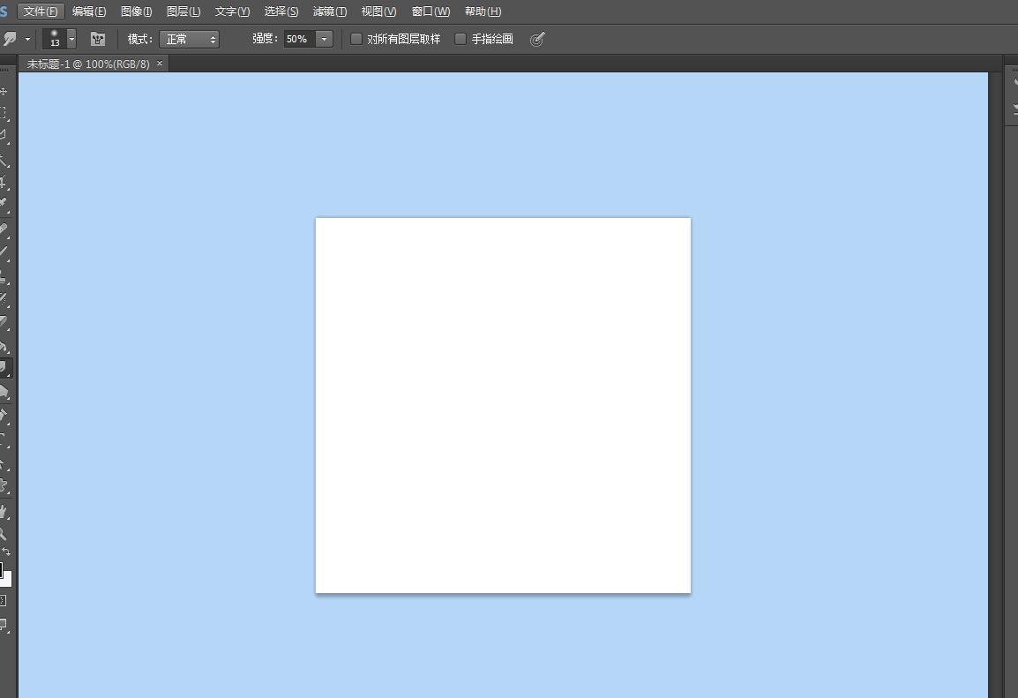The height and width of the screenshot is (698, 1018).
Task: Switch to the 未标题-1 document tab
Action: click(88, 64)
